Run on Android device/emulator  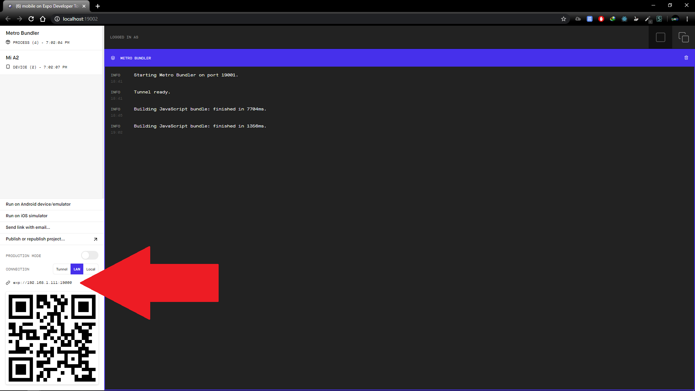[x=38, y=204]
